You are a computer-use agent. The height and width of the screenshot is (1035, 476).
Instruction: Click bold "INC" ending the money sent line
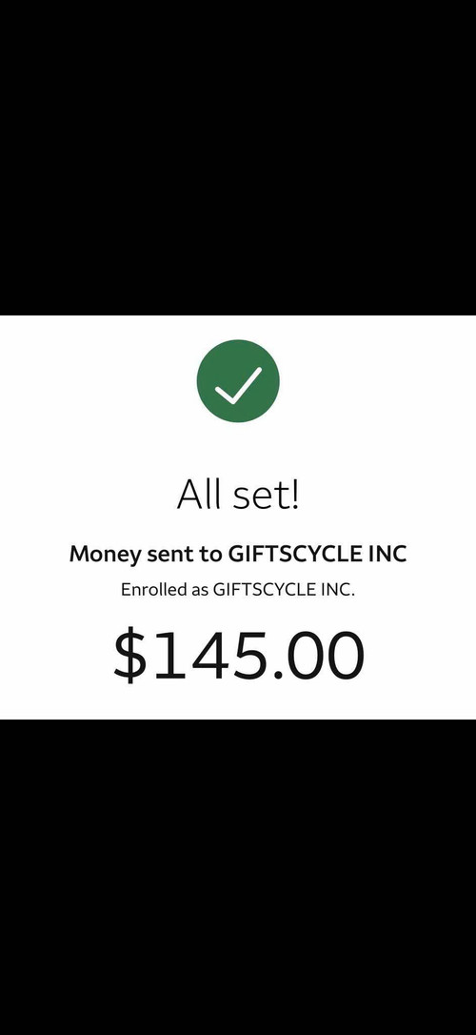[385, 554]
